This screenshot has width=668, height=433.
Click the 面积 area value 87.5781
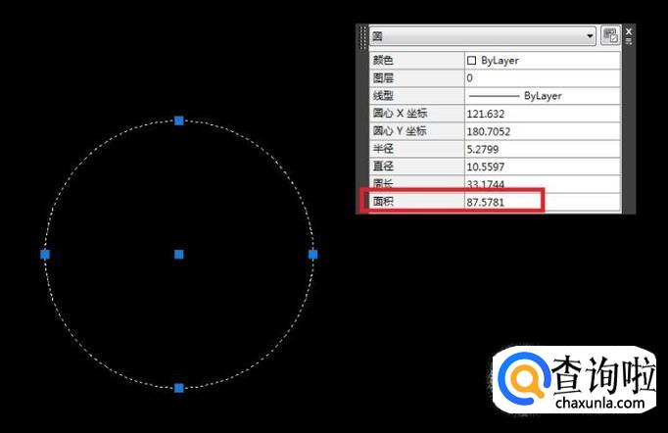click(x=501, y=202)
